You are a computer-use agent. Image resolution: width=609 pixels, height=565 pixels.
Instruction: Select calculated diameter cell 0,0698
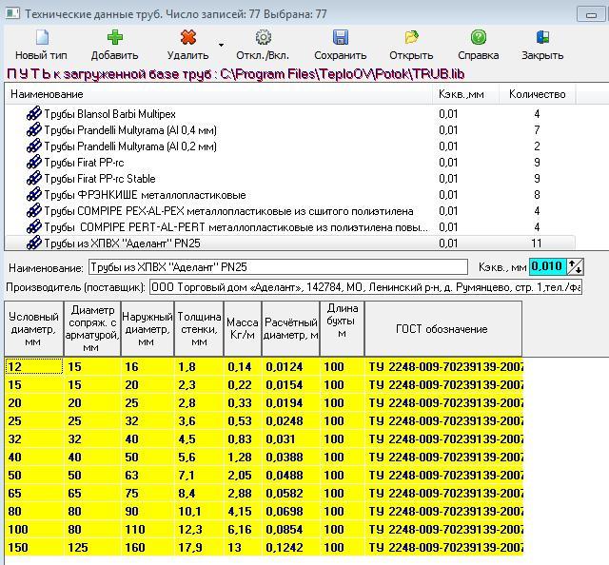click(x=291, y=512)
